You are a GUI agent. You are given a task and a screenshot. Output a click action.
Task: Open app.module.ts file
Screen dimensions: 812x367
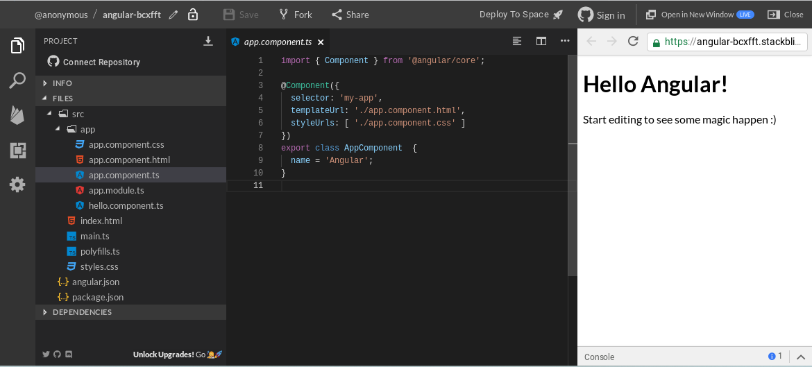(116, 190)
